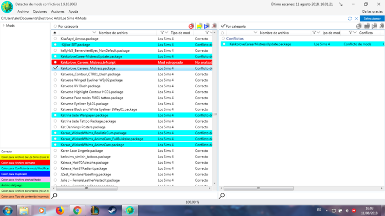
Task: Click Seleccionar button
Action: click(x=372, y=18)
